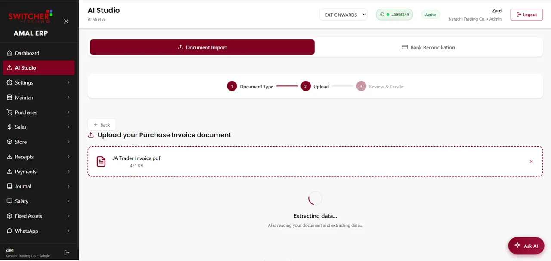Click step 2 Upload

click(315, 87)
